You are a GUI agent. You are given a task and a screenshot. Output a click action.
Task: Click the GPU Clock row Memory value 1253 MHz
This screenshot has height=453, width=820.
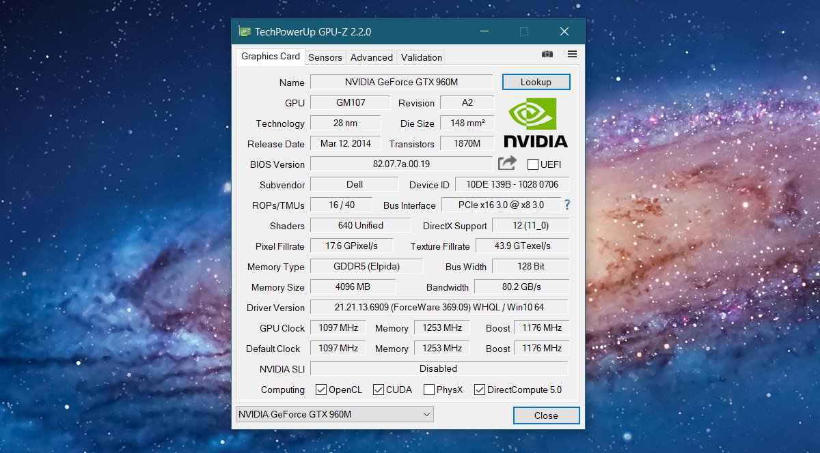click(x=442, y=327)
